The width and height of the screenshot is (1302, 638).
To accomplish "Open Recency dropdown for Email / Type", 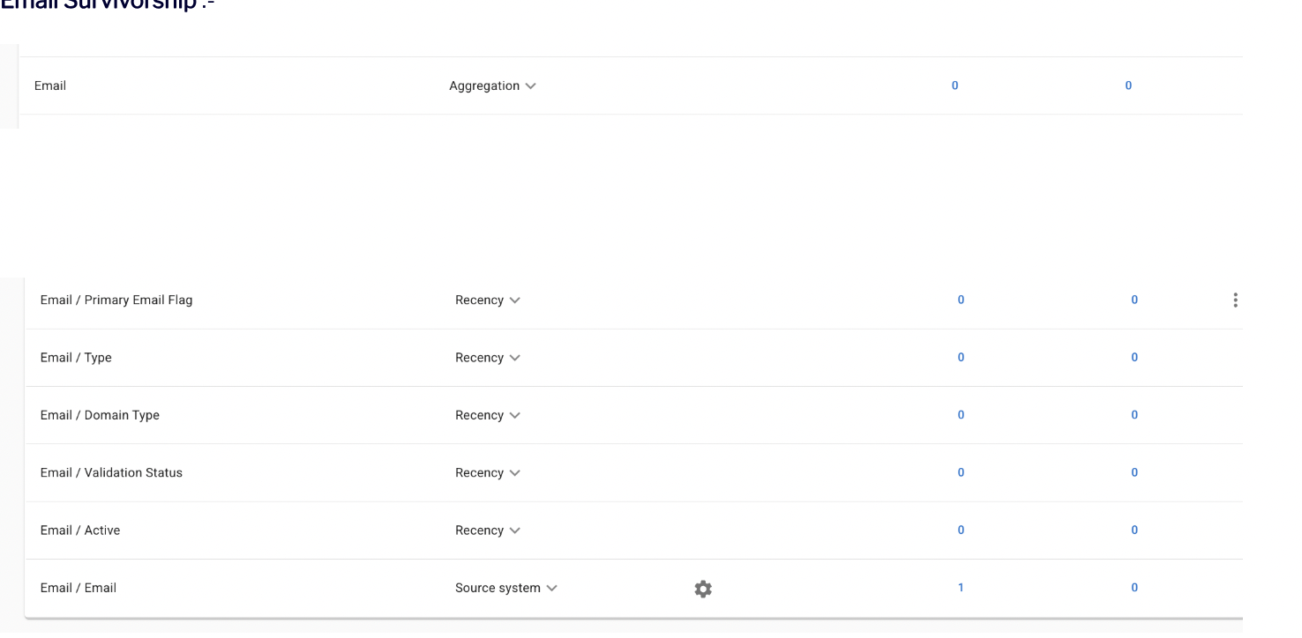I will pos(488,358).
